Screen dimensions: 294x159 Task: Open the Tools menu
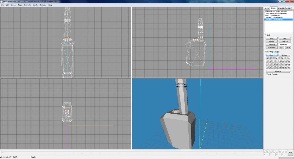click(x=35, y=5)
